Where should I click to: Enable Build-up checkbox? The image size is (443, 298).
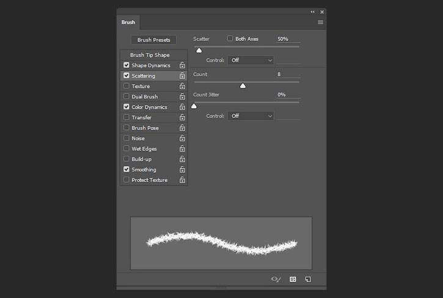(126, 159)
